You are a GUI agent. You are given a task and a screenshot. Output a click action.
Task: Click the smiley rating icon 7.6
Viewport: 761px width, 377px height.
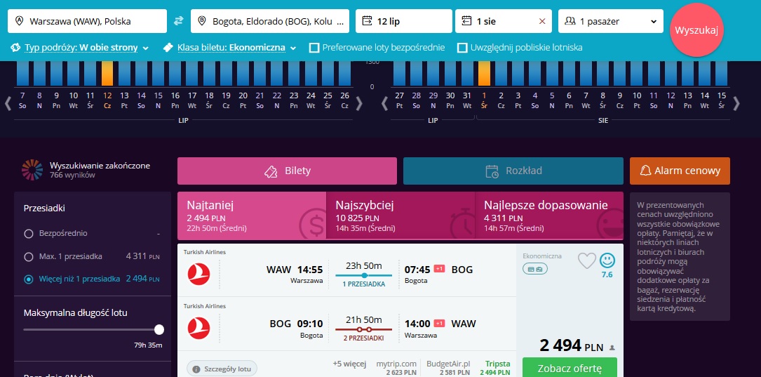pos(607,261)
